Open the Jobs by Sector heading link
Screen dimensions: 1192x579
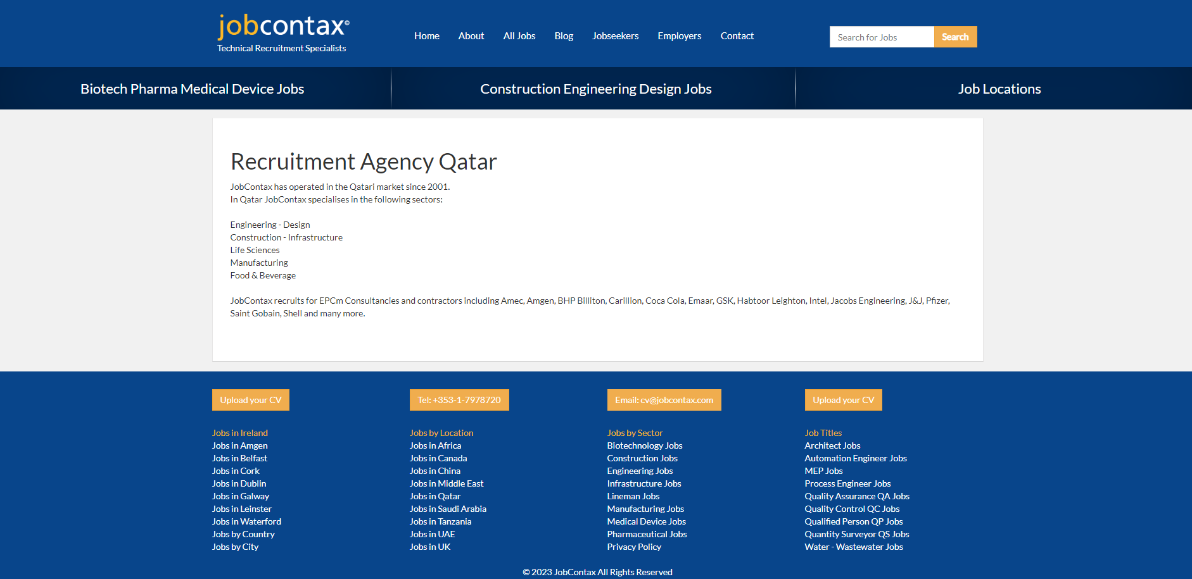point(635,433)
